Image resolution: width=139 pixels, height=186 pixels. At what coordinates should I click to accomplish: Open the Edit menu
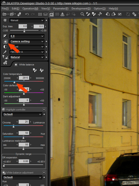click(15, 8)
